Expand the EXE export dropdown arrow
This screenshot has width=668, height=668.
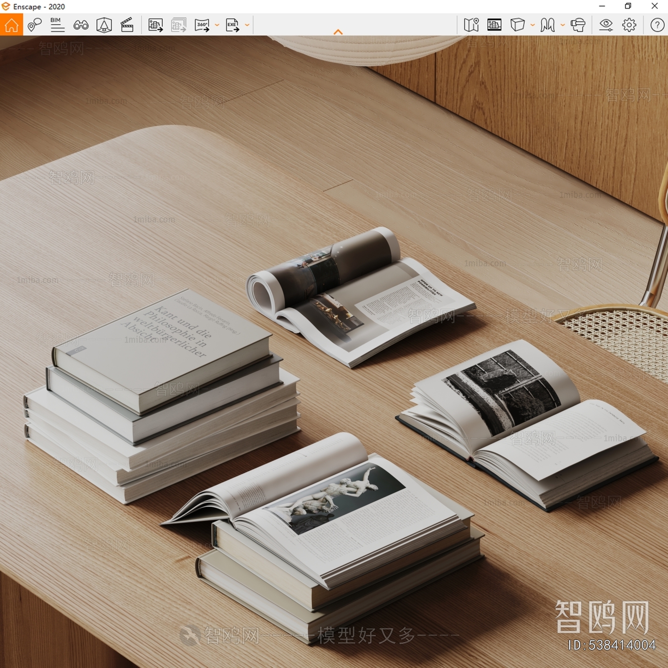(x=247, y=25)
